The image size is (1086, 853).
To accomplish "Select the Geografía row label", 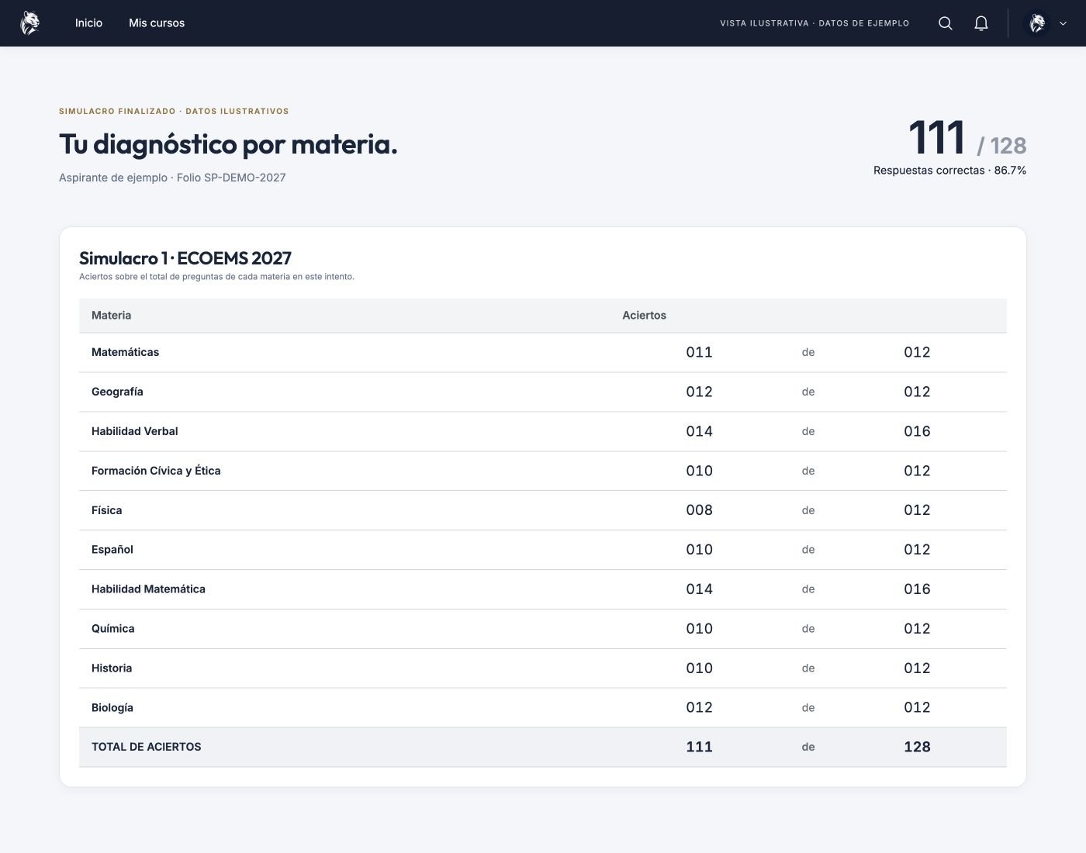I will [x=117, y=392].
